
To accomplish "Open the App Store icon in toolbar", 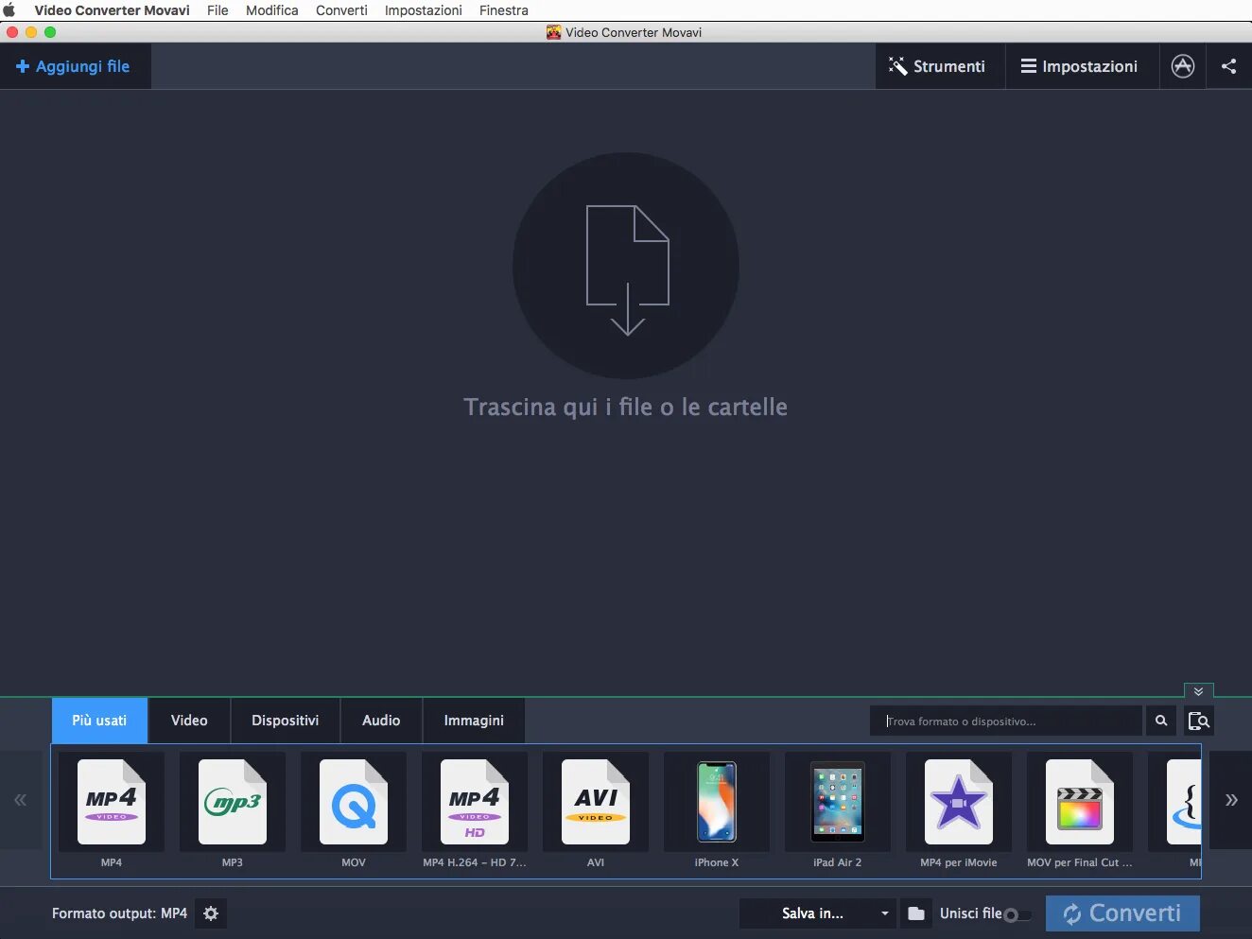I will pyautogui.click(x=1183, y=66).
